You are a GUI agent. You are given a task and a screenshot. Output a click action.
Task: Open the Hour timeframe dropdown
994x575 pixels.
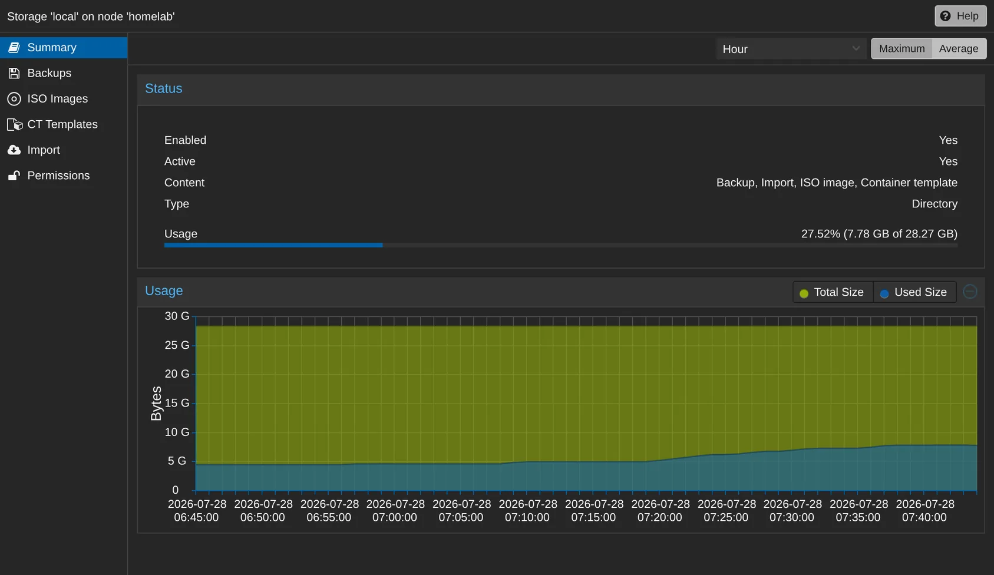791,49
